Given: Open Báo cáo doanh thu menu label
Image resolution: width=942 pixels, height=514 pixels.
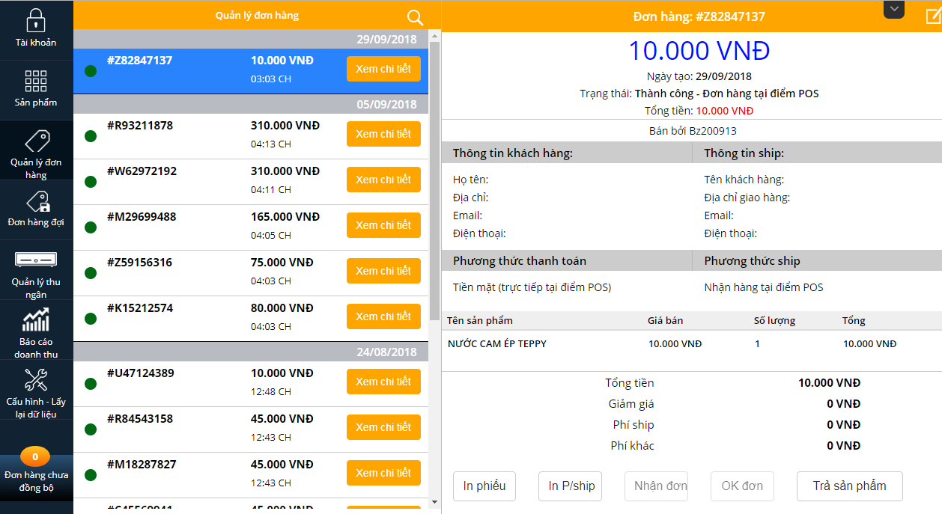Looking at the screenshot, I should (x=36, y=348).
